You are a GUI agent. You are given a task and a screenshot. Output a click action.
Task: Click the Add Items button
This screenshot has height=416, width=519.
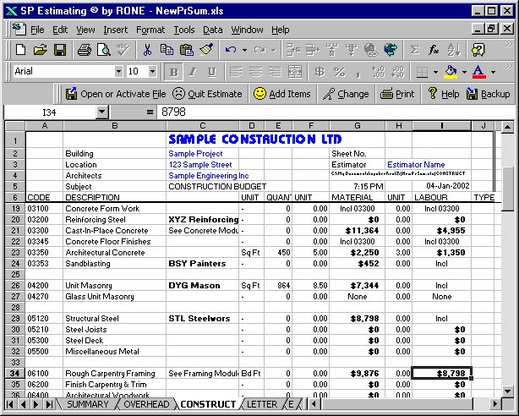[281, 94]
